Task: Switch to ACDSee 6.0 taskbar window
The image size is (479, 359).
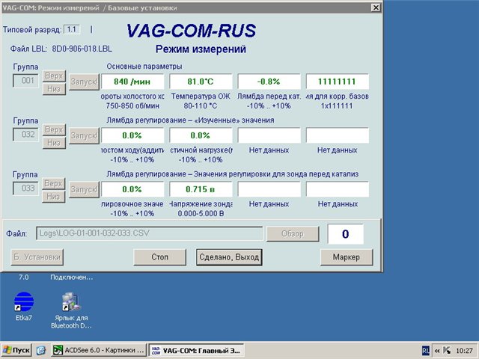Action: (99, 350)
